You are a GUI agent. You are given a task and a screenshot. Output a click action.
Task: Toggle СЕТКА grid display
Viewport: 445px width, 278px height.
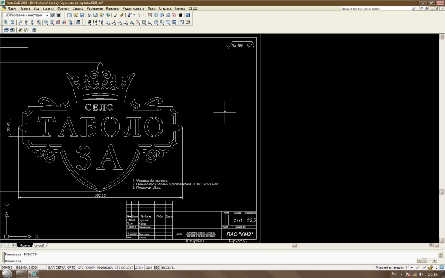coord(60,268)
